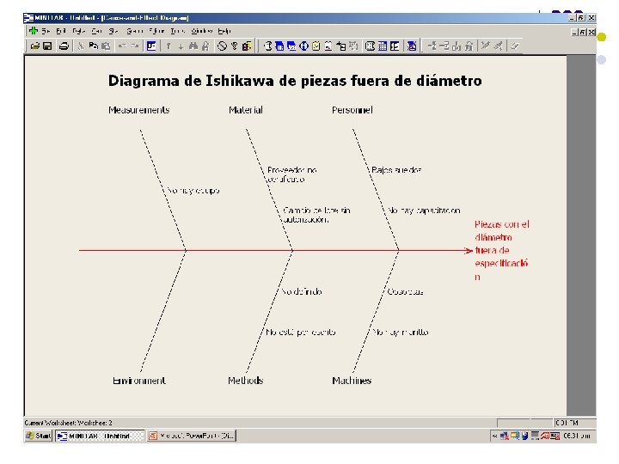Viewport: 619px width, 464px height.
Task: Click the Insert Rows toolbar icon
Action: 444,46
